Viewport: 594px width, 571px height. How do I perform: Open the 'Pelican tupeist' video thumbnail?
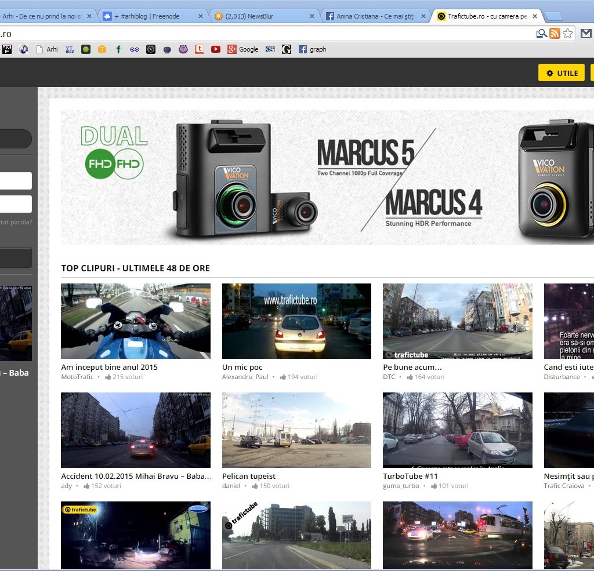click(x=296, y=430)
